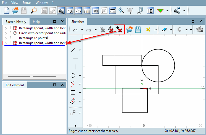
Task: Toggle the 3D box sketch window button
Action: coord(70,11)
